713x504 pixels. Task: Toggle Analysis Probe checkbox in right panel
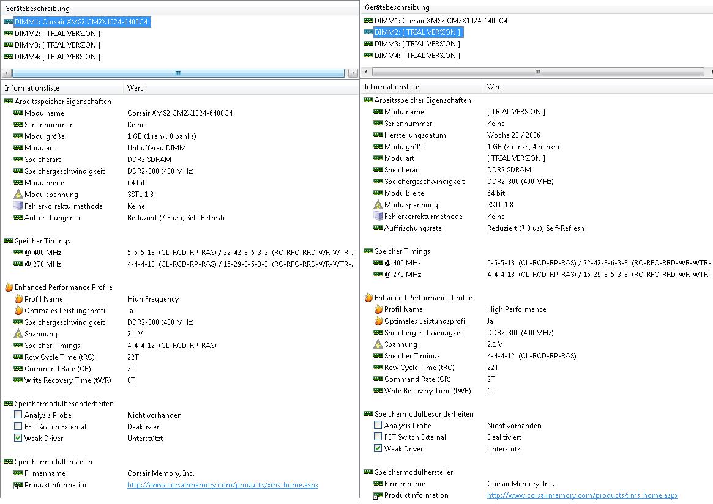click(x=378, y=425)
